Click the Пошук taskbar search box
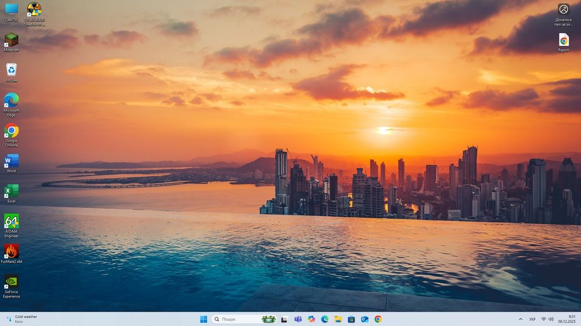 [x=244, y=319]
